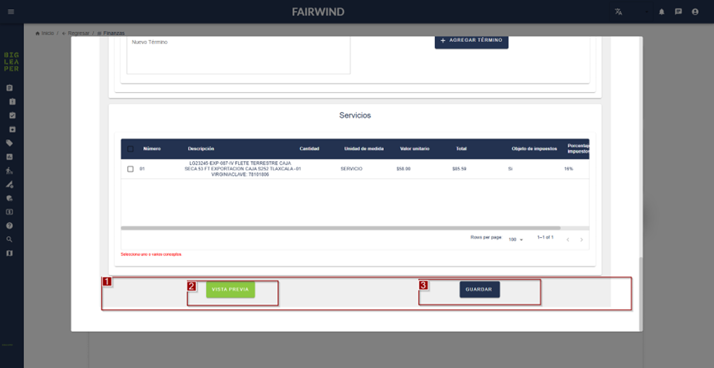Open the price tag sidebar icon
Viewport: 714px width, 368px height.
coord(9,143)
